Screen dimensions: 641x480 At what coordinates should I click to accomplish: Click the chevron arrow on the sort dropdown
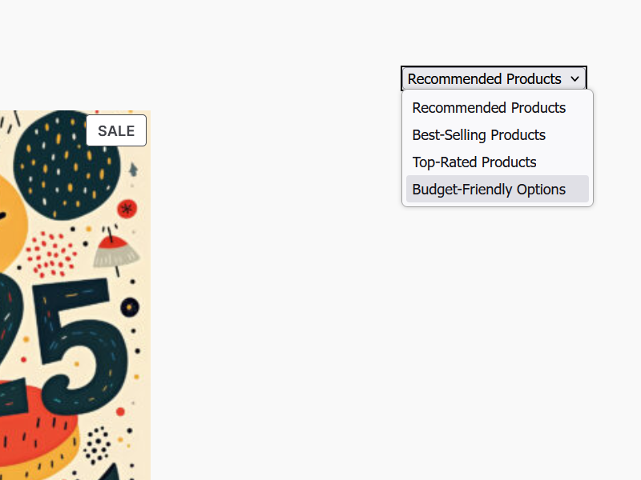574,78
